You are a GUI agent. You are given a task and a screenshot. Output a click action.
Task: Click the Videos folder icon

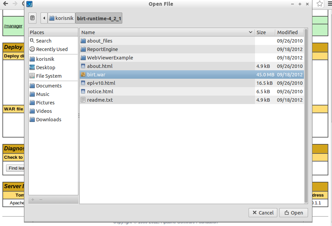pos(32,111)
